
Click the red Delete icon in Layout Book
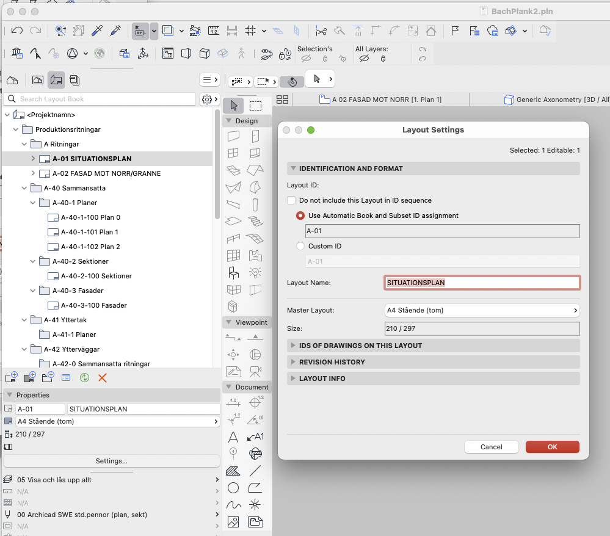pos(103,378)
